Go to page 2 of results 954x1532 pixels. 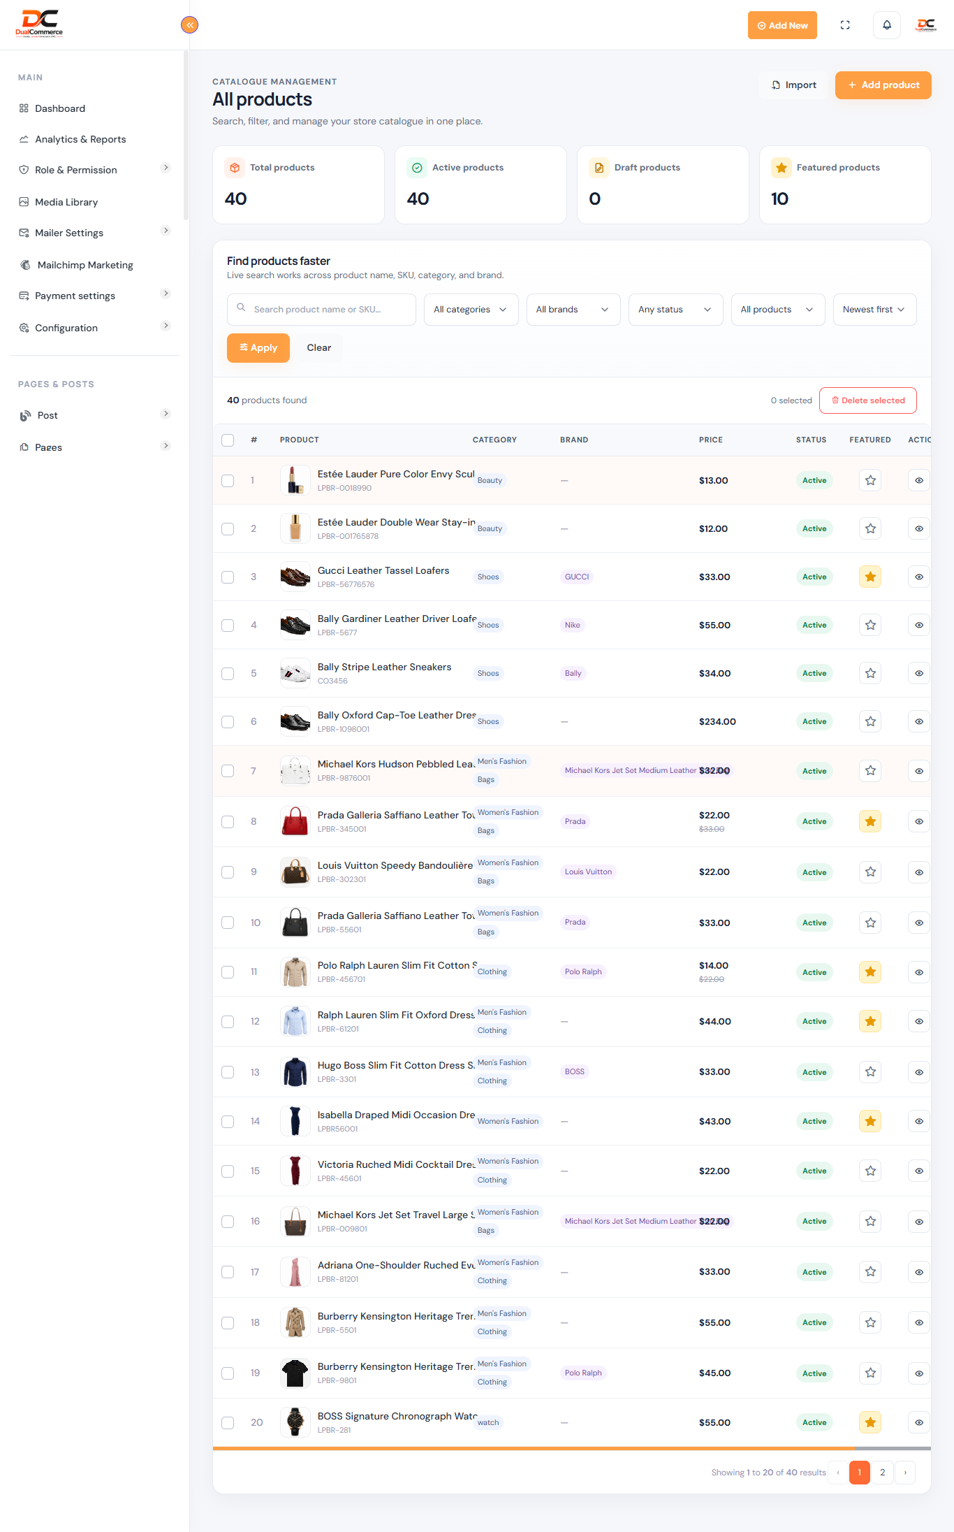click(883, 1473)
